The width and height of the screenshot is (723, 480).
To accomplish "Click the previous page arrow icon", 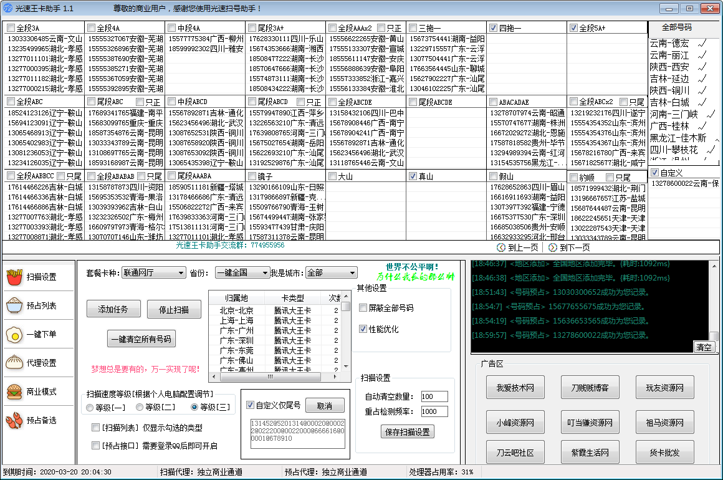I will 501,247.
